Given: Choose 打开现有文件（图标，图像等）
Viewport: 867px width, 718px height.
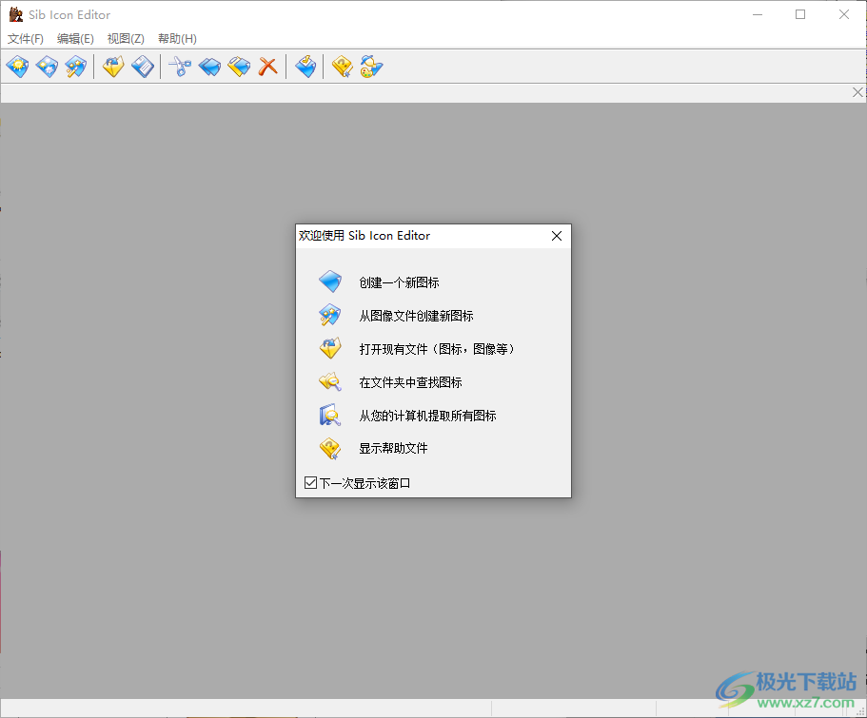Looking at the screenshot, I should [x=437, y=349].
